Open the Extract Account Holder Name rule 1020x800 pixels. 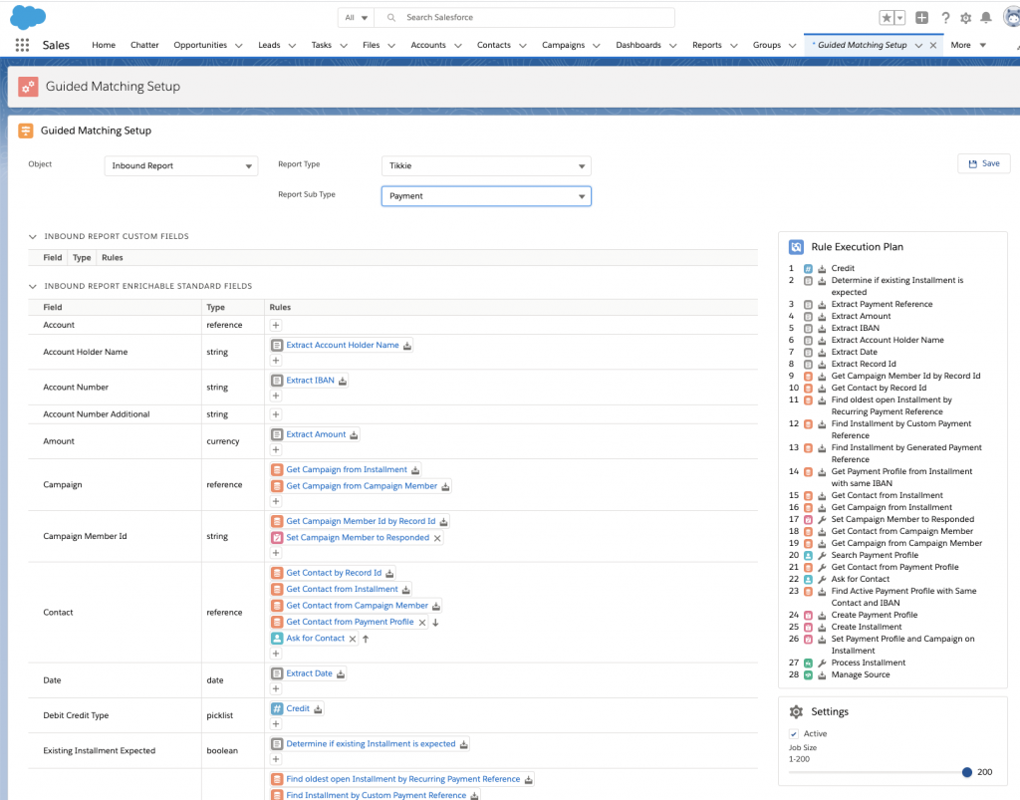click(x=343, y=345)
